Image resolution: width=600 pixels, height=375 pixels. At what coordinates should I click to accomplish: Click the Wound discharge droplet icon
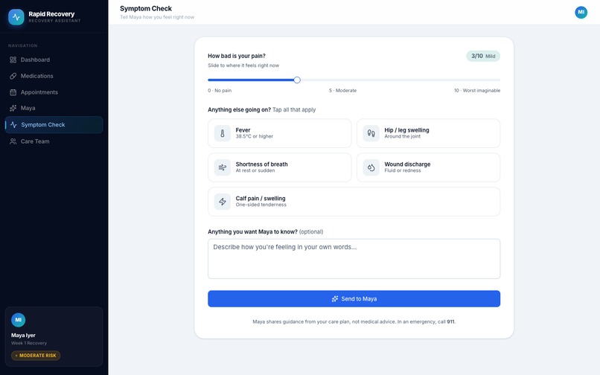point(371,167)
